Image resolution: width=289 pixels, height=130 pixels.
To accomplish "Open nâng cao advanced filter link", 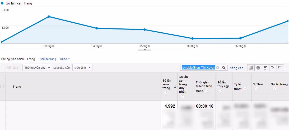I will coord(236,68).
